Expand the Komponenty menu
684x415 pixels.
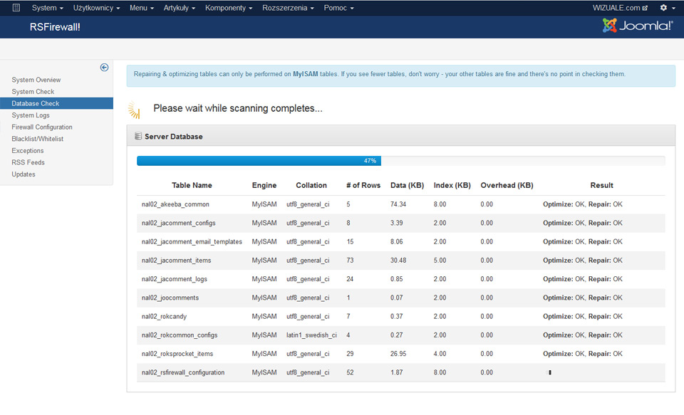(229, 8)
